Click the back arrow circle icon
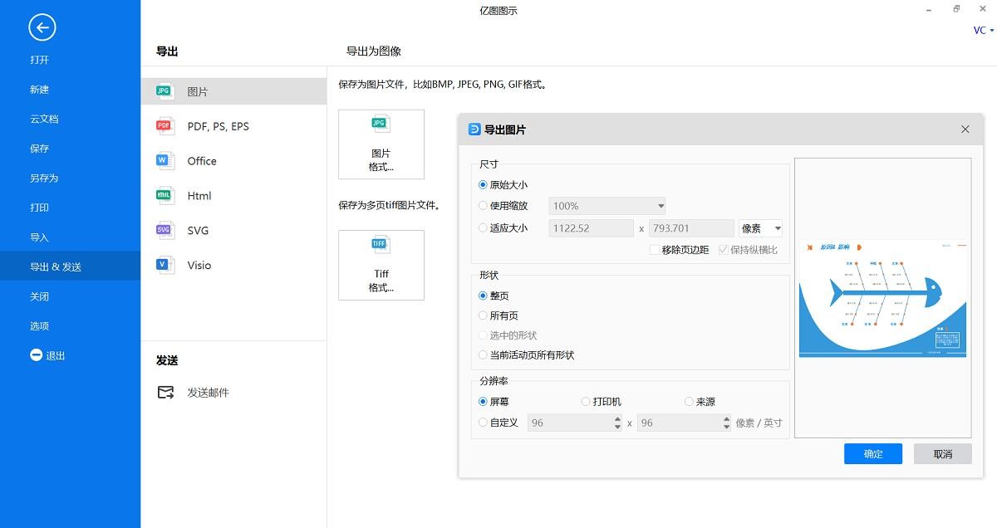Screen dimensions: 997x528 42,27
